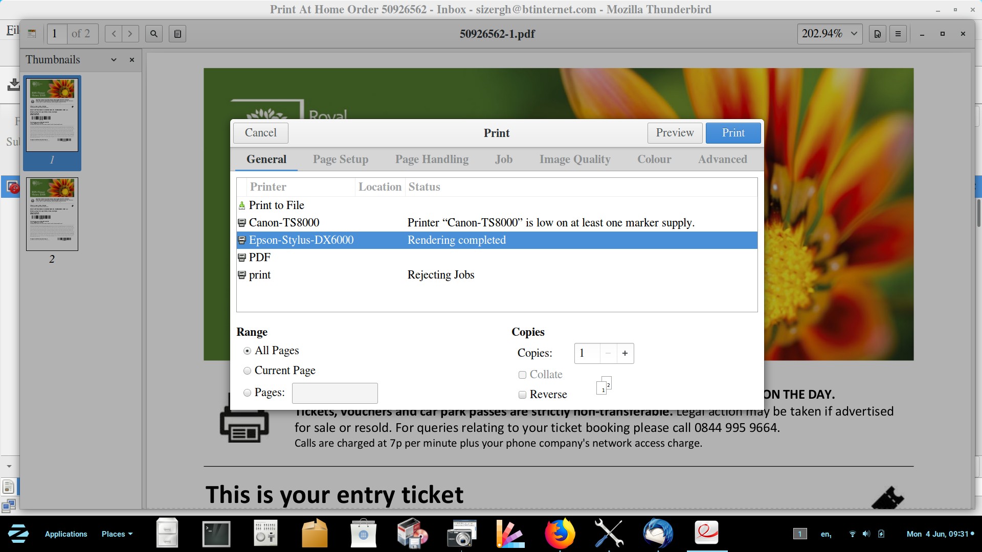Select the Canon-TS8000 printer row
Screen dimensions: 982x552
pos(284,223)
